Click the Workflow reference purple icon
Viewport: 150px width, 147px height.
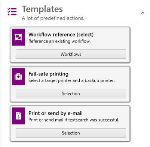pos(18,37)
